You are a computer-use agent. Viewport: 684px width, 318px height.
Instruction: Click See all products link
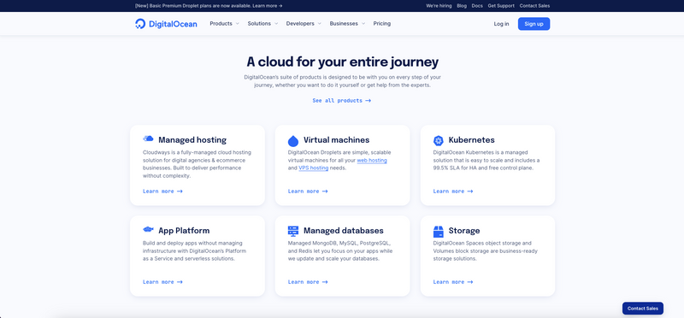tap(341, 100)
